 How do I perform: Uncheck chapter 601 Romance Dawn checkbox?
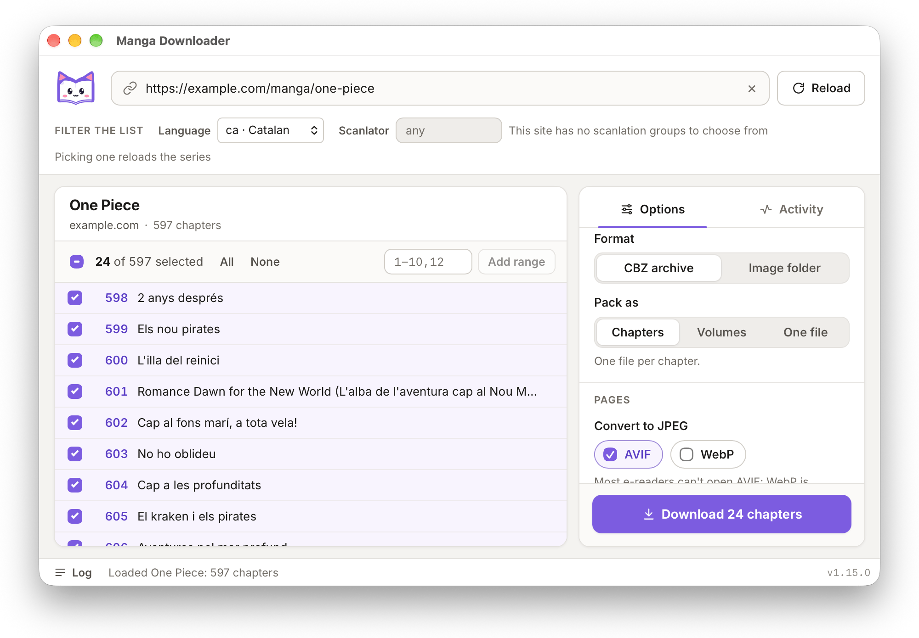click(x=75, y=392)
